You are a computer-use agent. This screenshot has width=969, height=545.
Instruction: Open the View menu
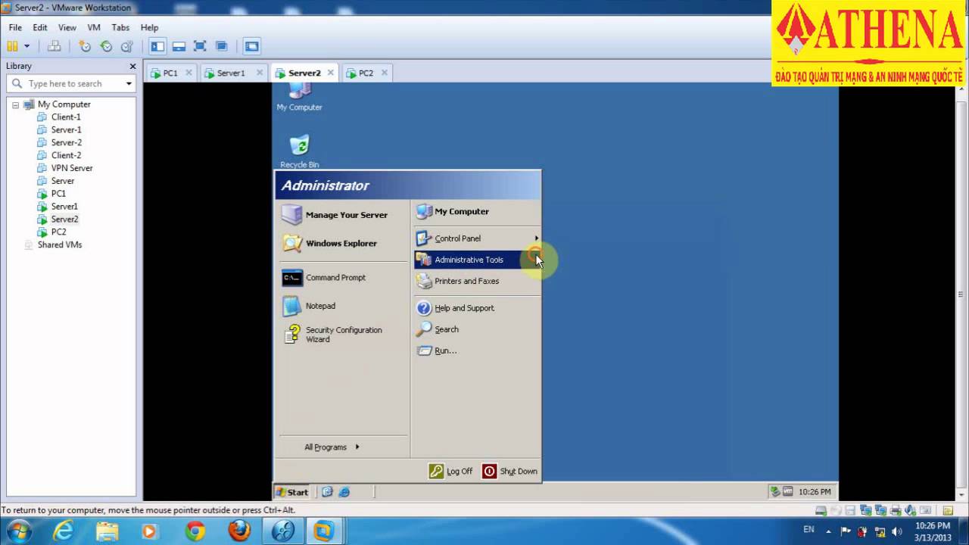point(67,27)
